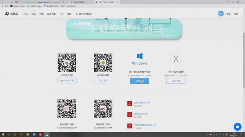Open the second PDF link sized 12.5MB

(141, 114)
